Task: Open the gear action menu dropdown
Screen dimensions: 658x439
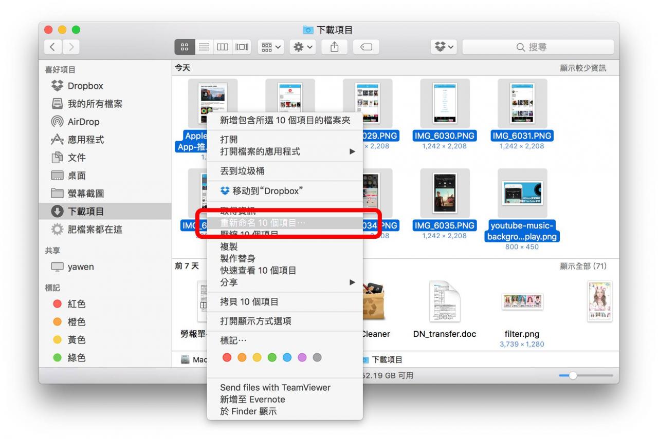Action: (x=302, y=47)
